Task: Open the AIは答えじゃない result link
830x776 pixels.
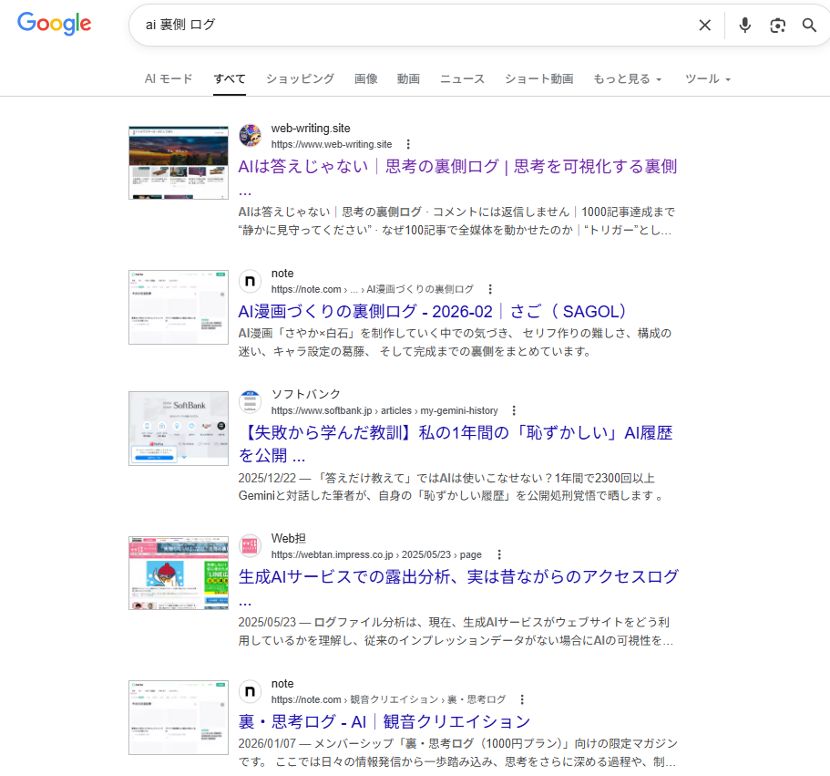Action: 457,167
